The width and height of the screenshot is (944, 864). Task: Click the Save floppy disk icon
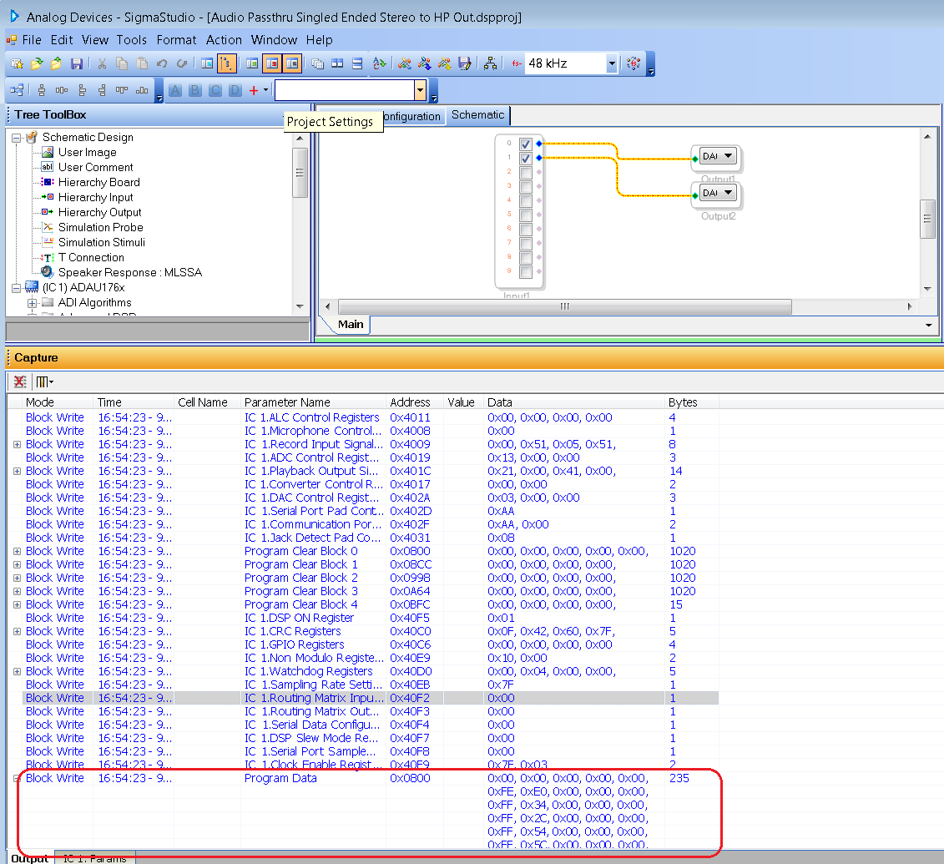77,63
